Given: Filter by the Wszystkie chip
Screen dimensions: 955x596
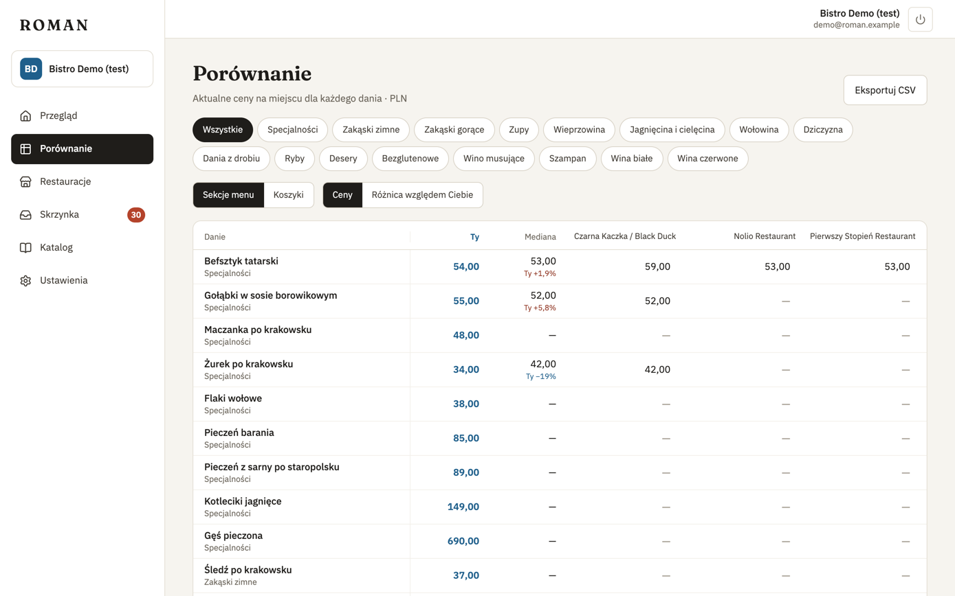Looking at the screenshot, I should (223, 130).
